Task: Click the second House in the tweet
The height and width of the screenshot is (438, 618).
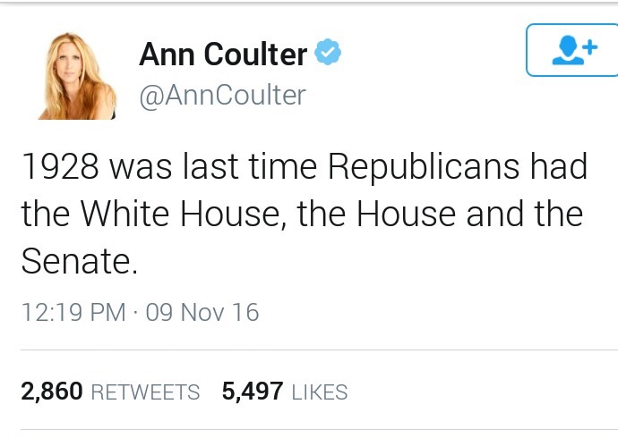Action: 407,214
